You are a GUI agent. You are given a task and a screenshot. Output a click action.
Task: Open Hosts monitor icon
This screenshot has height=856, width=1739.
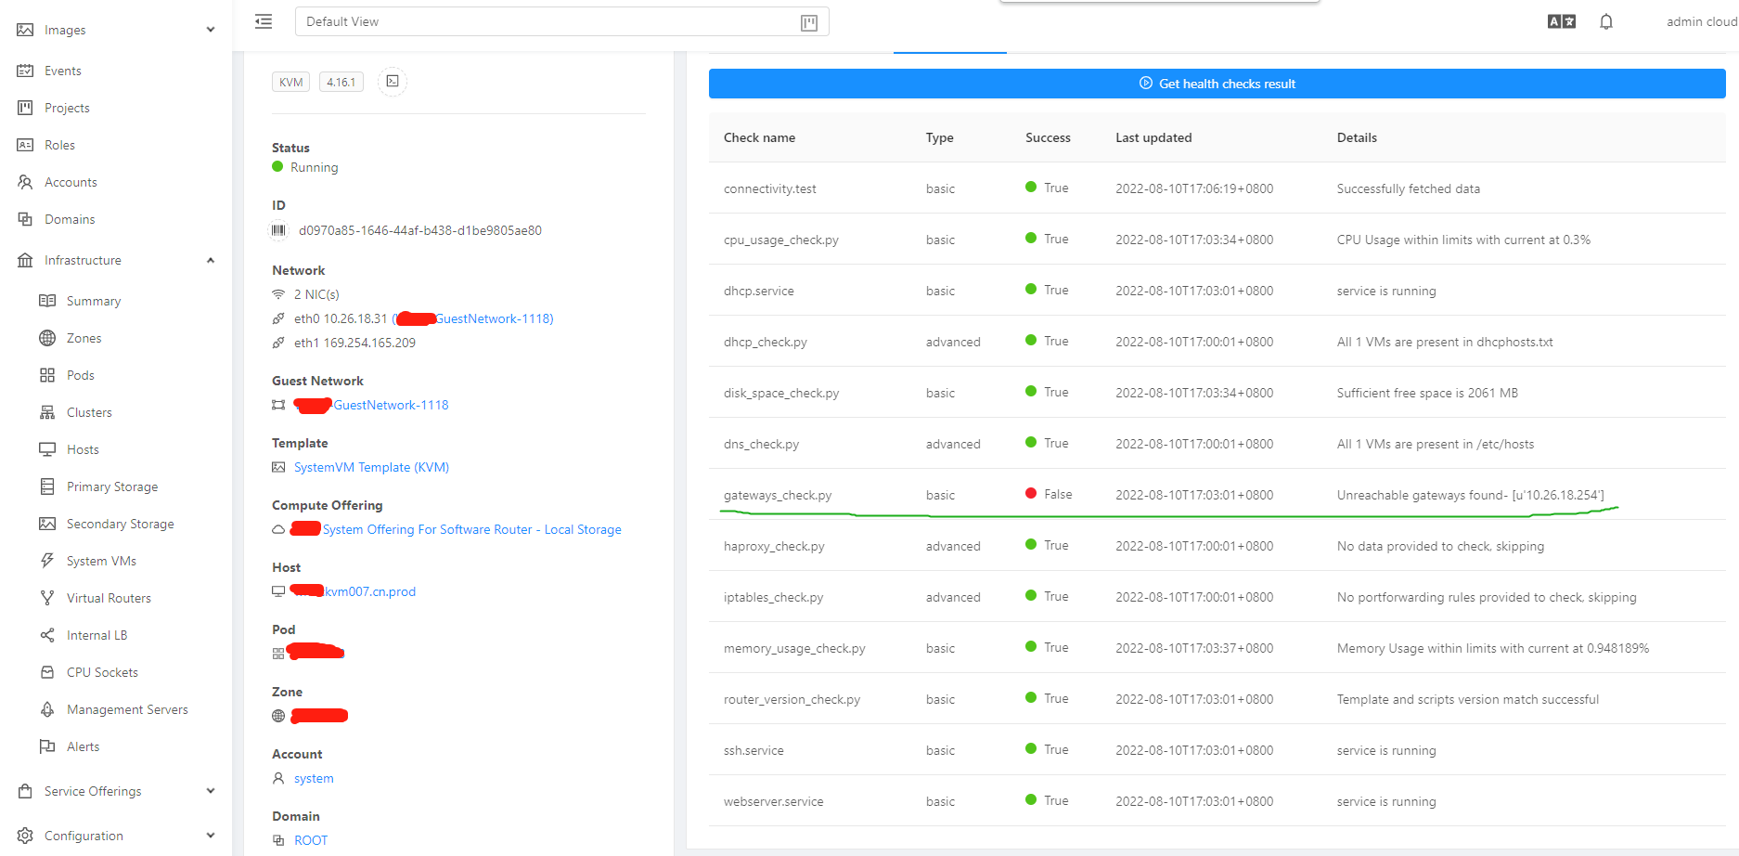pyautogui.click(x=47, y=449)
